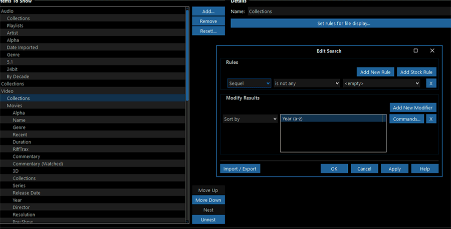Click Add Stock Rule
The image size is (451, 229).
point(416,72)
